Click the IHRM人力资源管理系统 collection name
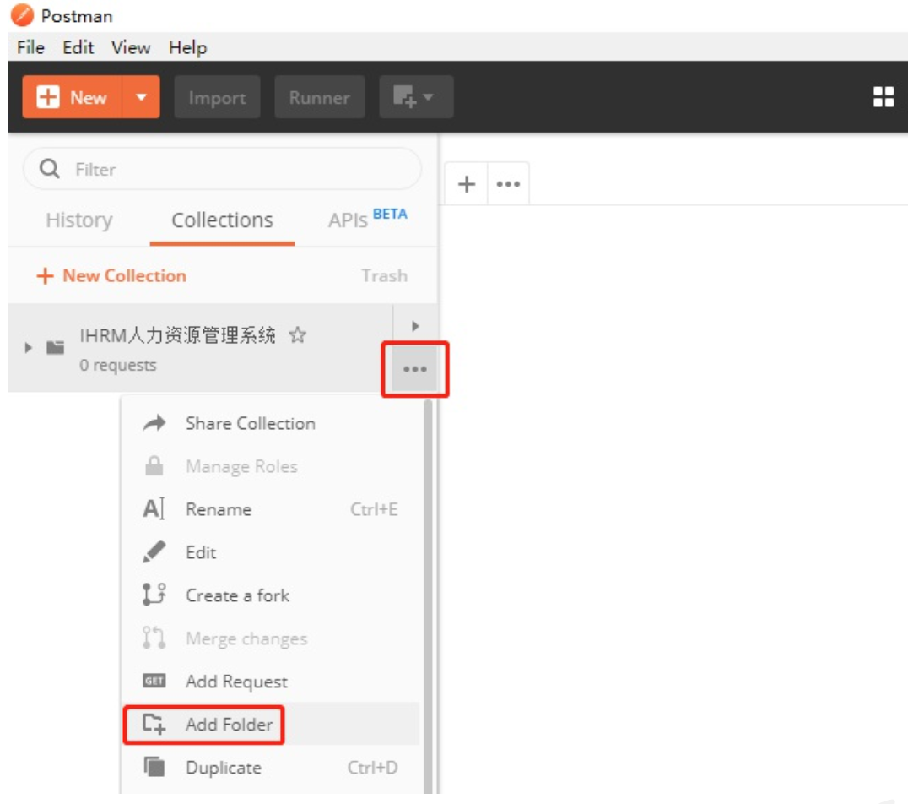Screen dimensions: 908x804 (177, 335)
